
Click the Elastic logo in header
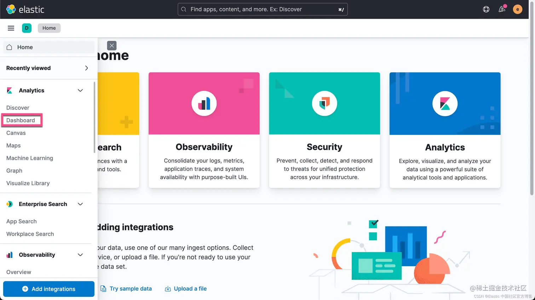(25, 9)
